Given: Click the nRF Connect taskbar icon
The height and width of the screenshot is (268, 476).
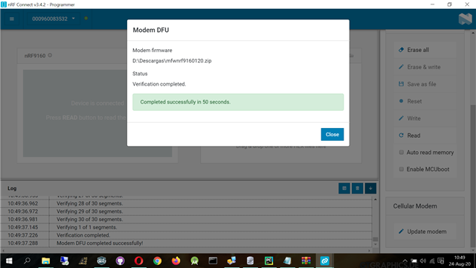Looking at the screenshot, I should click(x=324, y=261).
